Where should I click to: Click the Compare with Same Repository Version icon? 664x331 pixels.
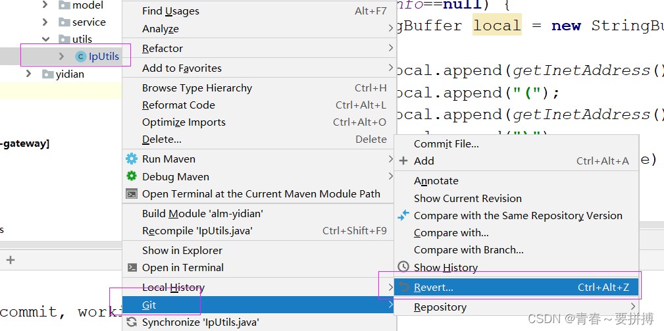point(403,215)
